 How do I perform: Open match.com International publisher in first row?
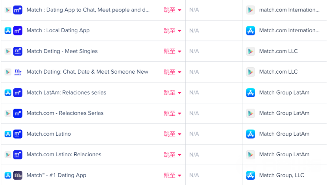tap(289, 10)
